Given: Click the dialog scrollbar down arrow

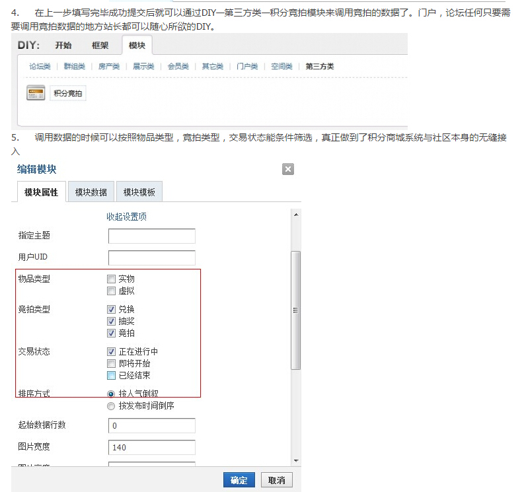Looking at the screenshot, I should [296, 460].
